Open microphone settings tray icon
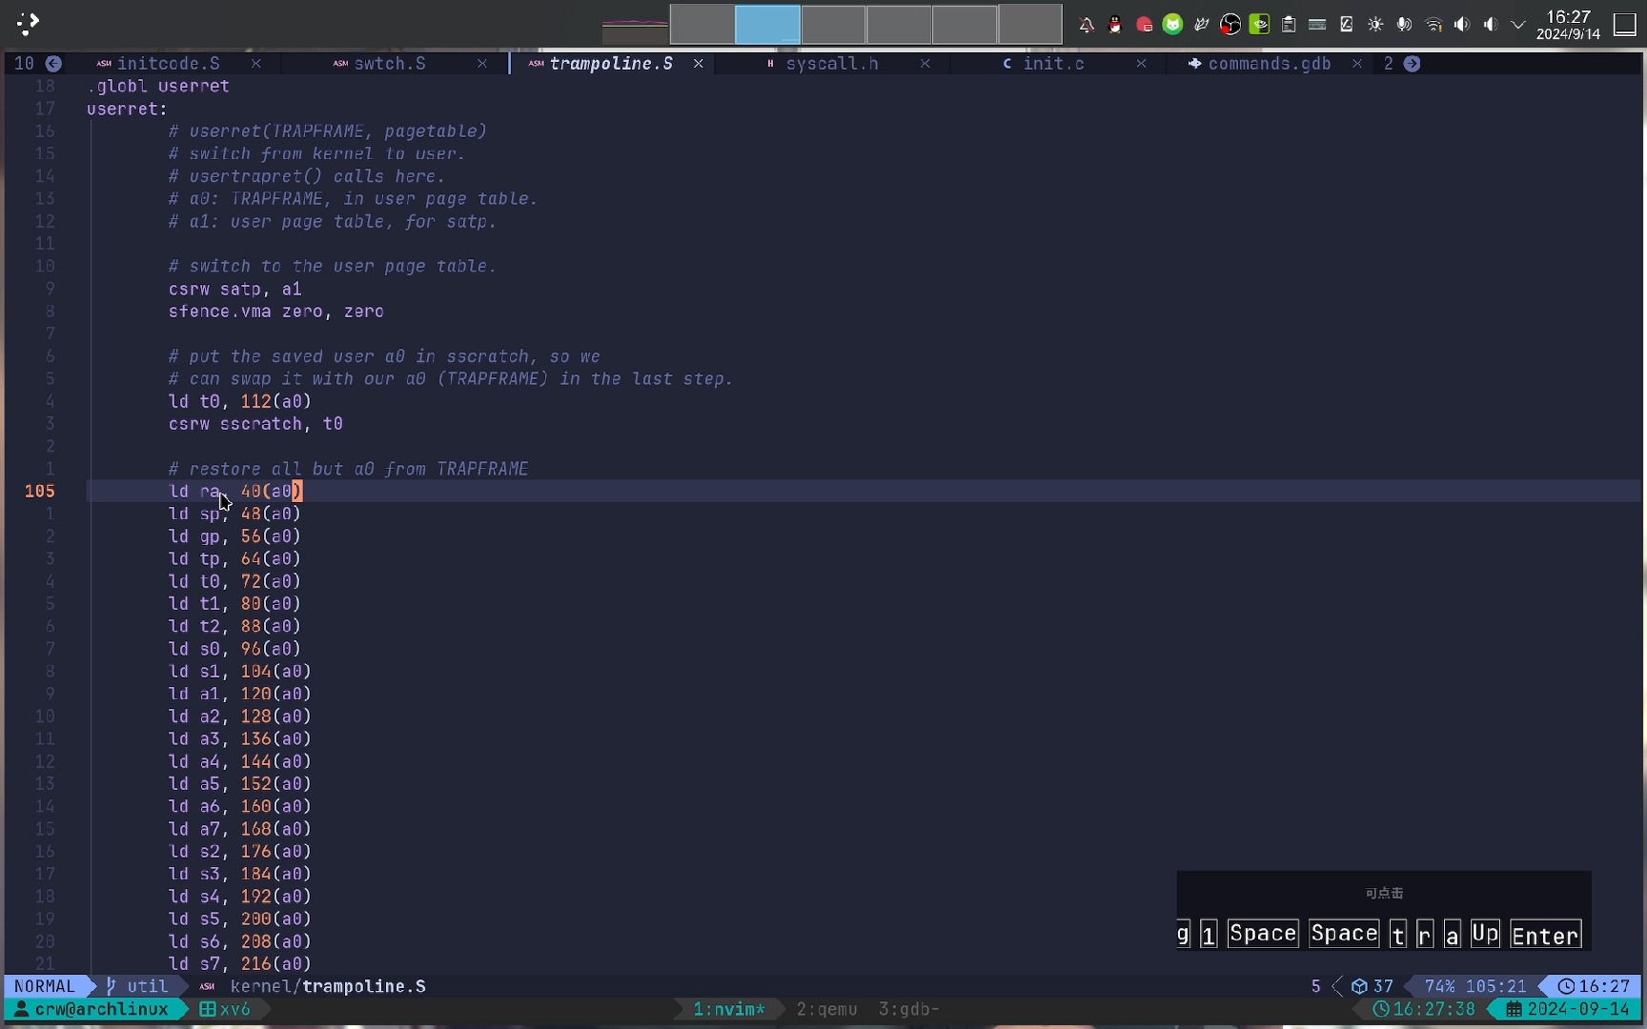This screenshot has height=1029, width=1647. [1404, 25]
